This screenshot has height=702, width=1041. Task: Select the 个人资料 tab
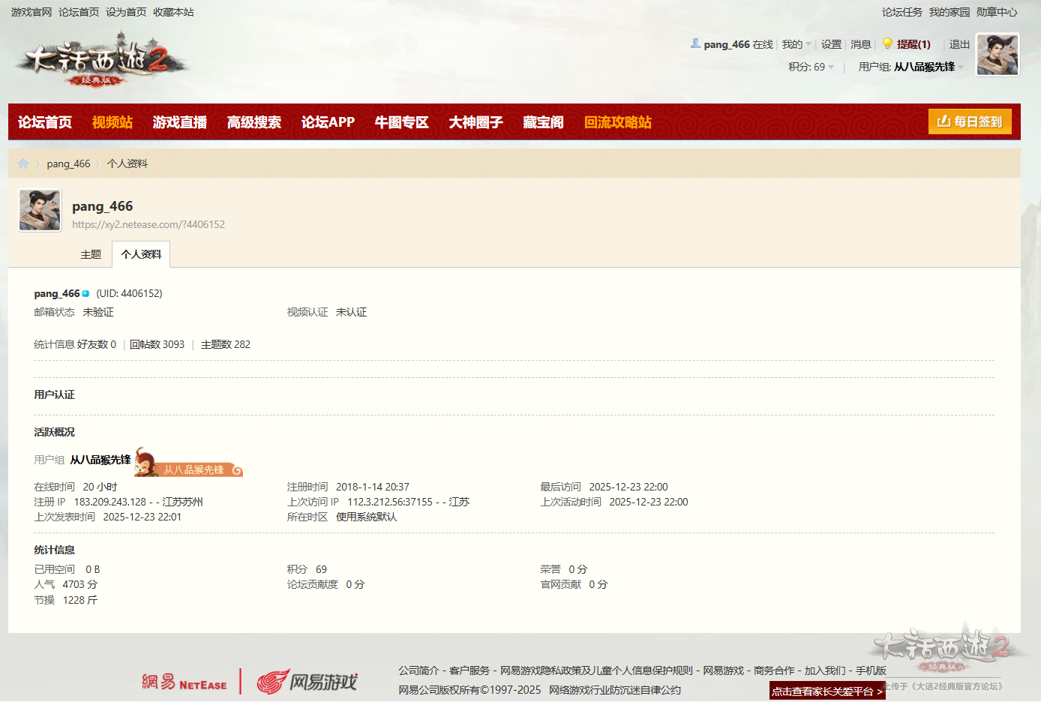point(141,255)
